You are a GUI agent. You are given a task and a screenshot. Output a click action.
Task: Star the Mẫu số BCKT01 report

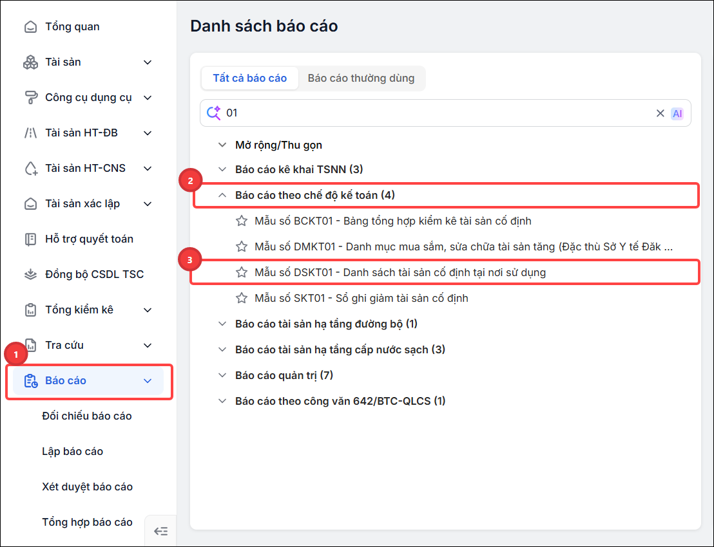click(242, 221)
